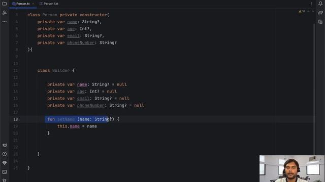Close the Person.kt tab
This screenshot has width=325, height=182.
33,4
